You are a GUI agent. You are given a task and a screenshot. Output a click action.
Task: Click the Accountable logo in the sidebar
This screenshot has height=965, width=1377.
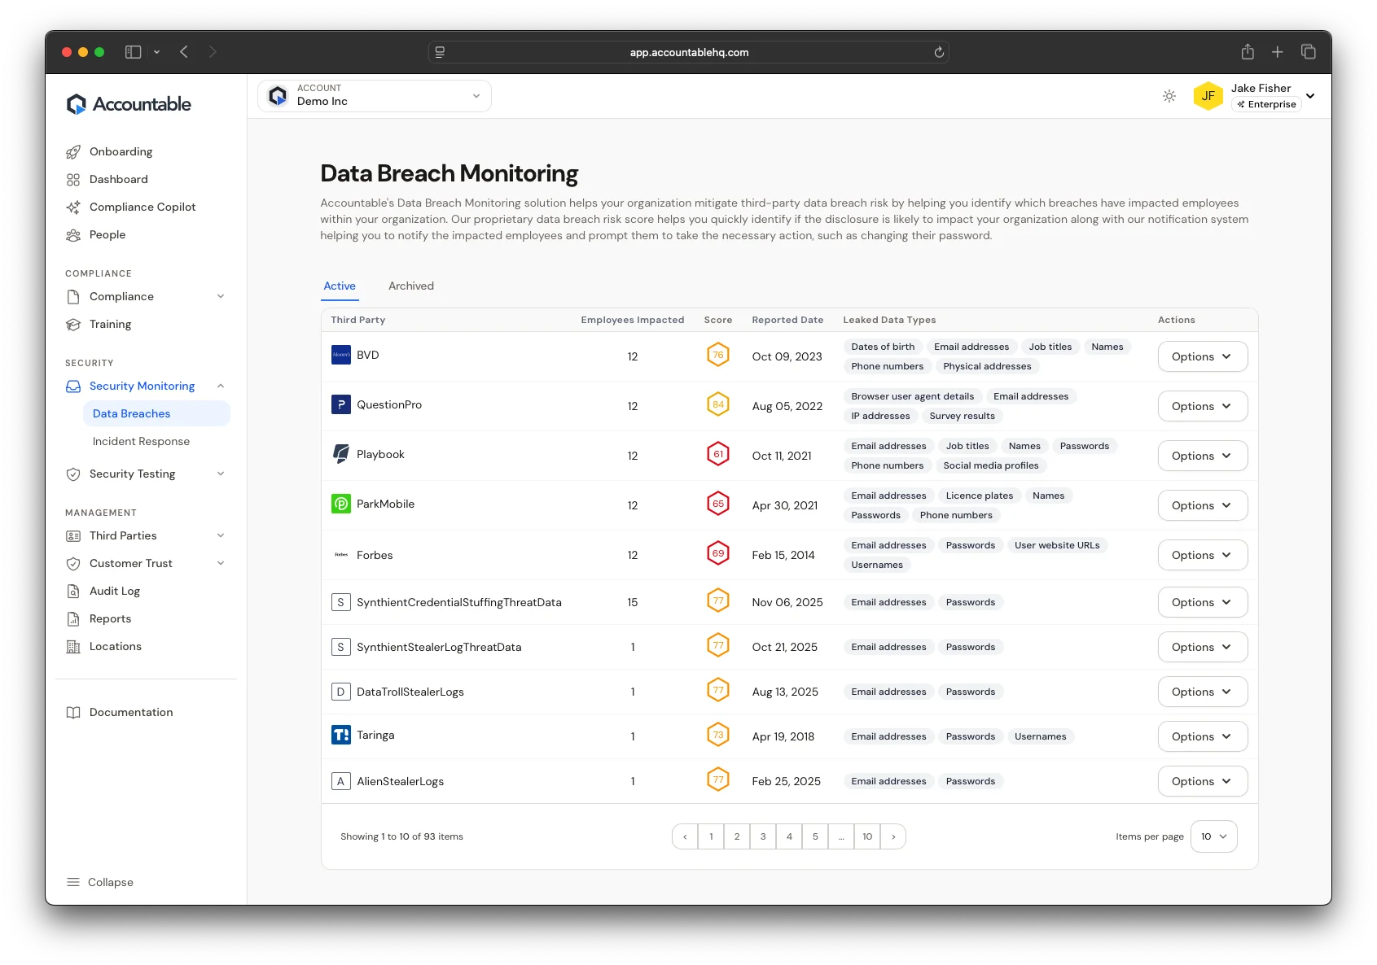pyautogui.click(x=129, y=104)
